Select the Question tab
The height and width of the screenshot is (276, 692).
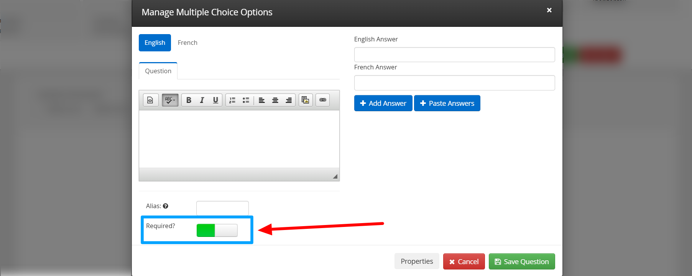158,71
